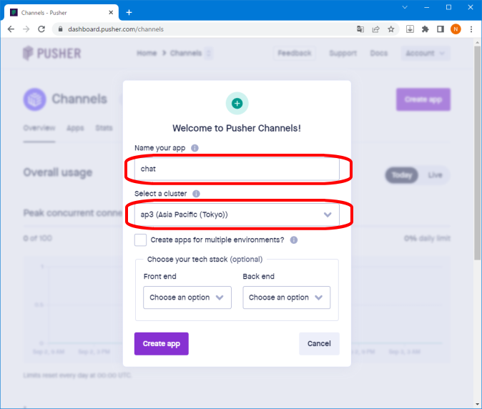Open the Back end Choose an option dropdown

point(287,297)
